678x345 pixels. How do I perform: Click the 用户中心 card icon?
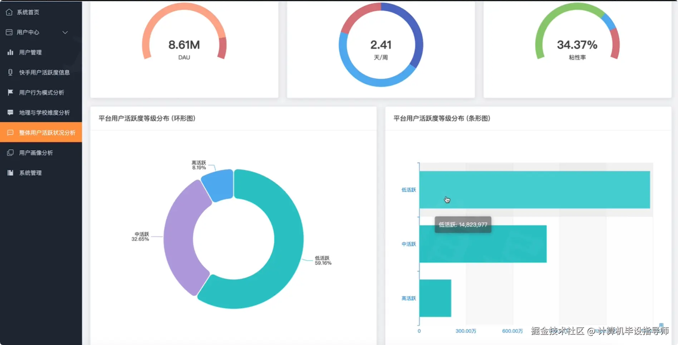[9, 32]
